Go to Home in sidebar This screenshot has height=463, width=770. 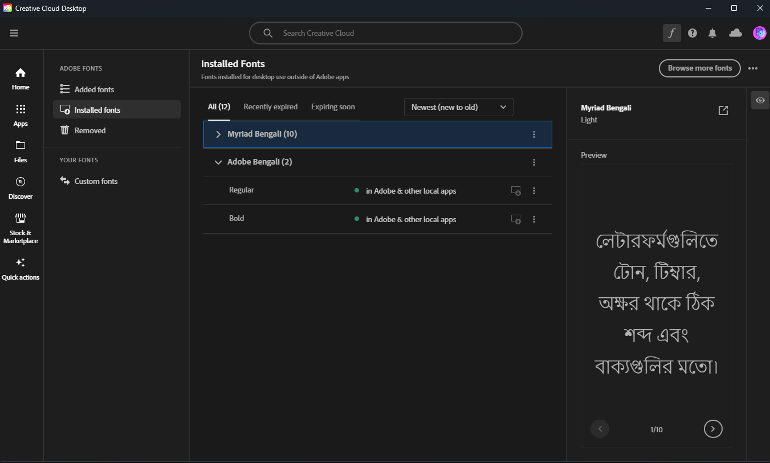[21, 79]
